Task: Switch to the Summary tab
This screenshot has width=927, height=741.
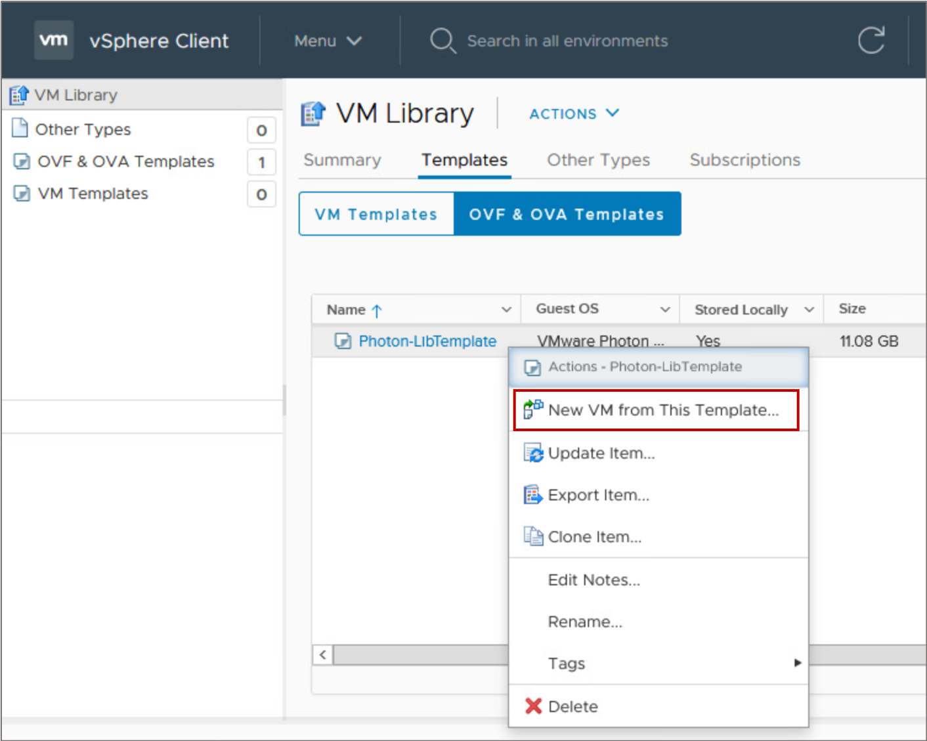Action: tap(342, 160)
